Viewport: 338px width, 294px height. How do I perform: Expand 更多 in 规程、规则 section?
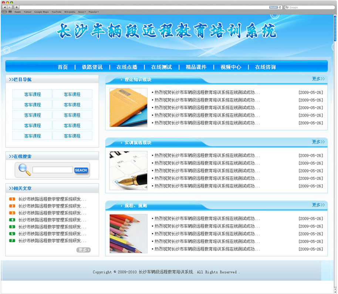(x=318, y=205)
